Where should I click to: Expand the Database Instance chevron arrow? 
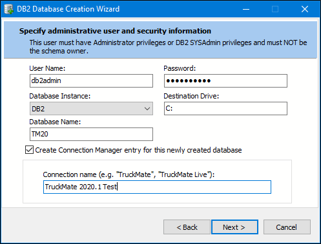click(x=147, y=109)
